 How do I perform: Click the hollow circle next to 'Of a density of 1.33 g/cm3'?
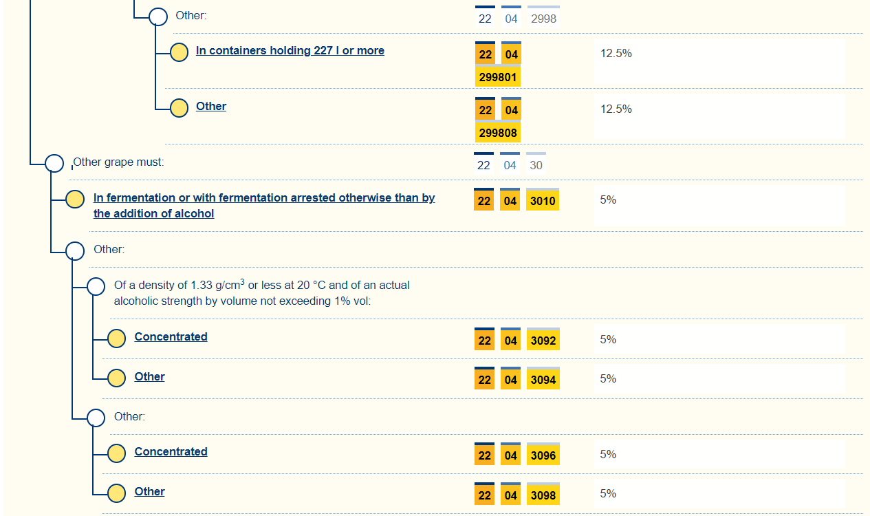pos(96,286)
